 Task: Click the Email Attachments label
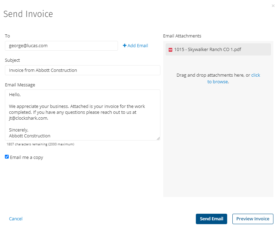182,36
